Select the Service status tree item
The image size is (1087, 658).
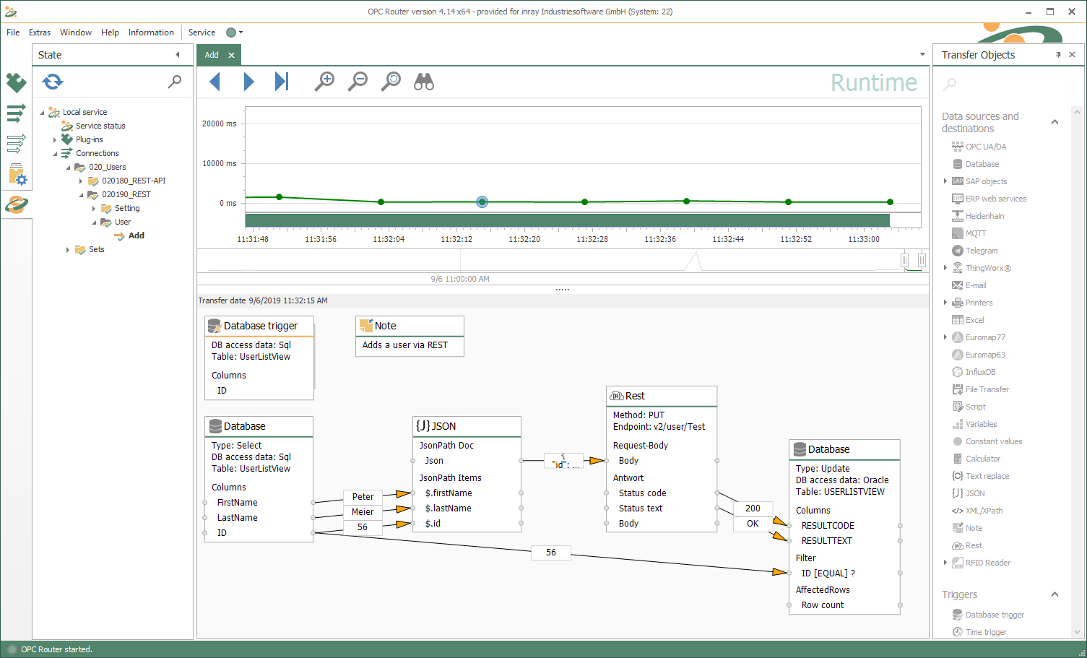(x=100, y=126)
